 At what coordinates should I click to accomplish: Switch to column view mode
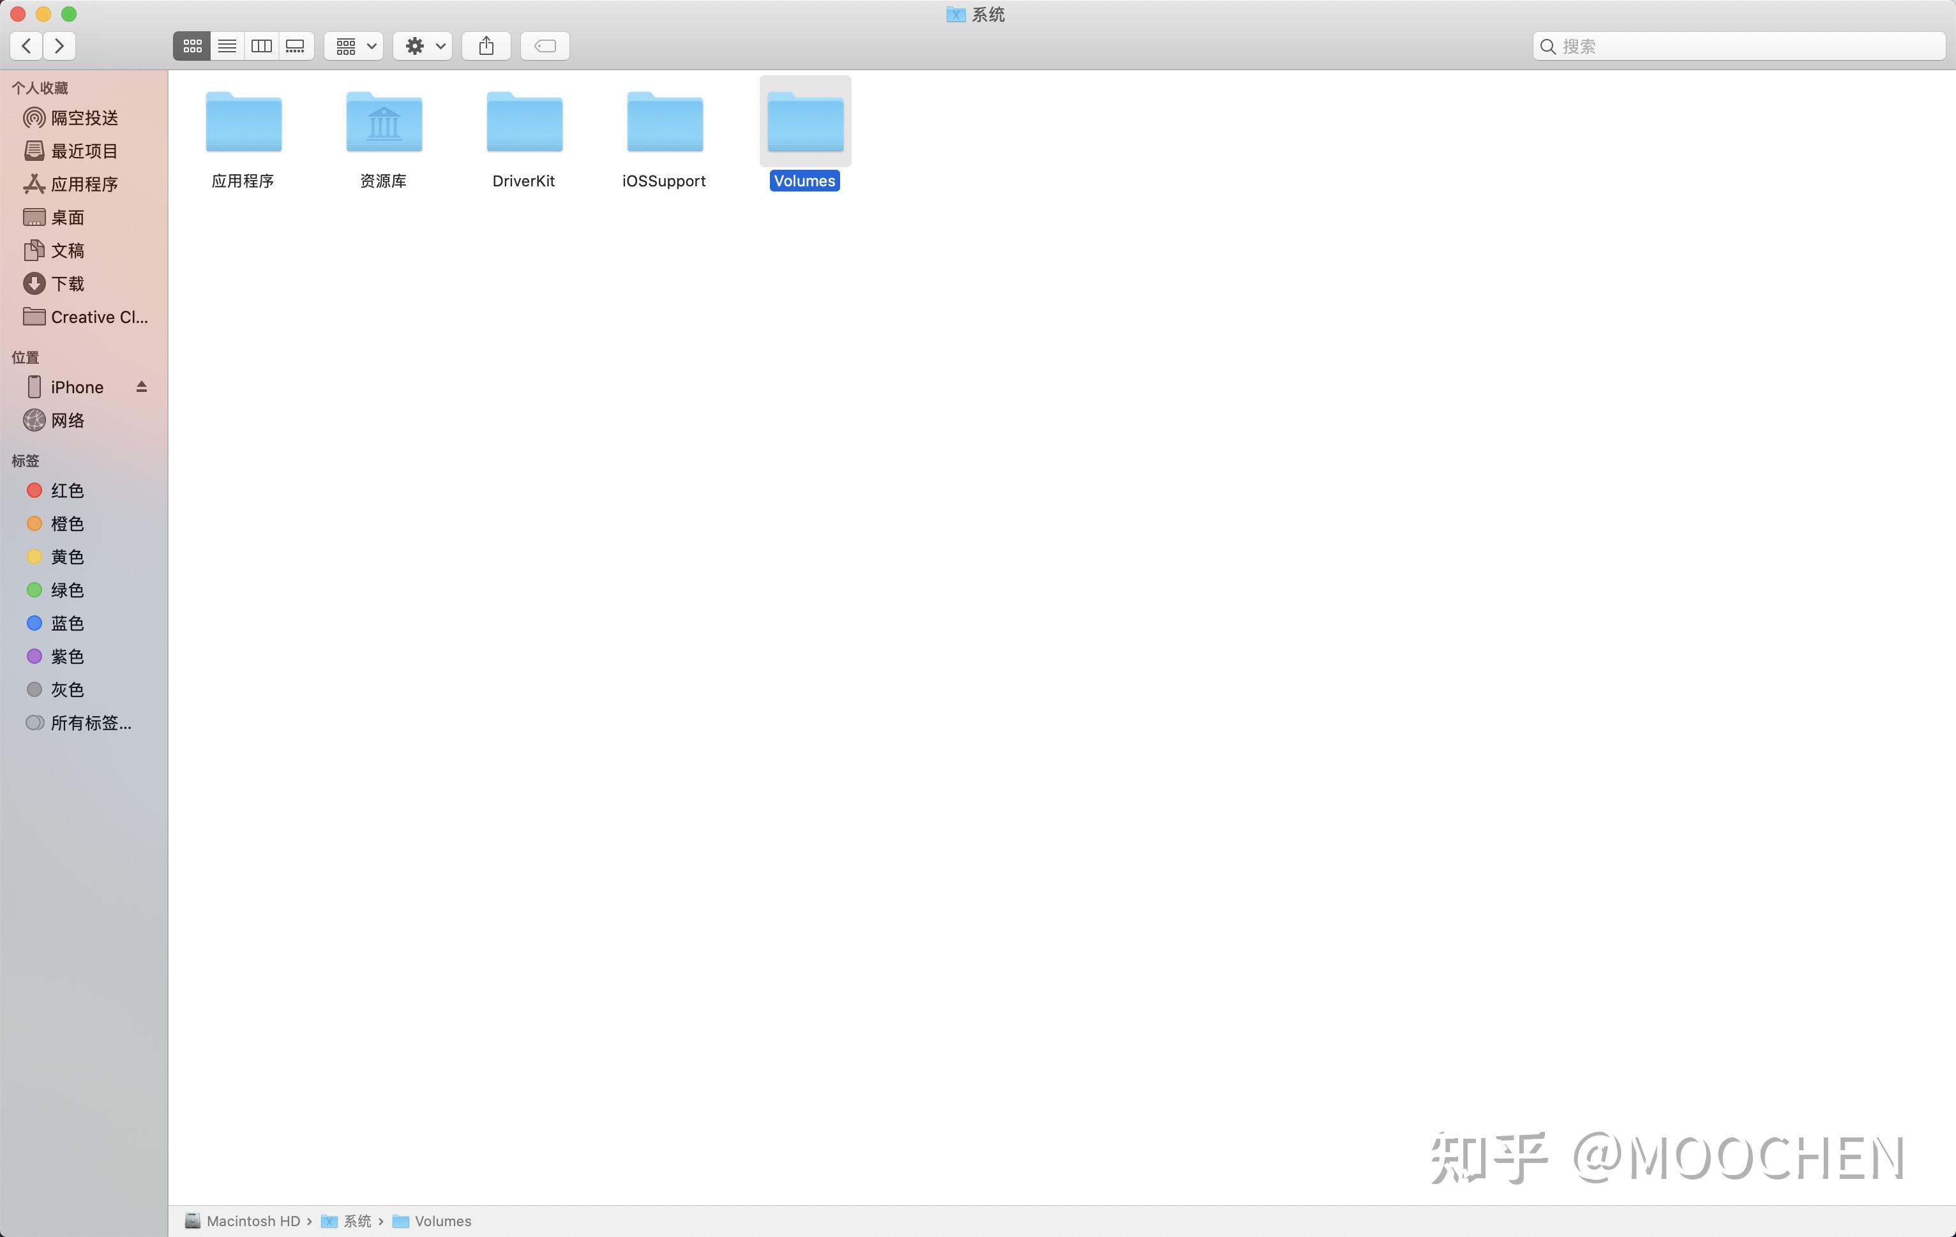[262, 47]
